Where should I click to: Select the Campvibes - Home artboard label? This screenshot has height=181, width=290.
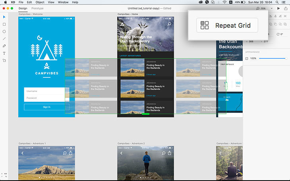(128, 14)
